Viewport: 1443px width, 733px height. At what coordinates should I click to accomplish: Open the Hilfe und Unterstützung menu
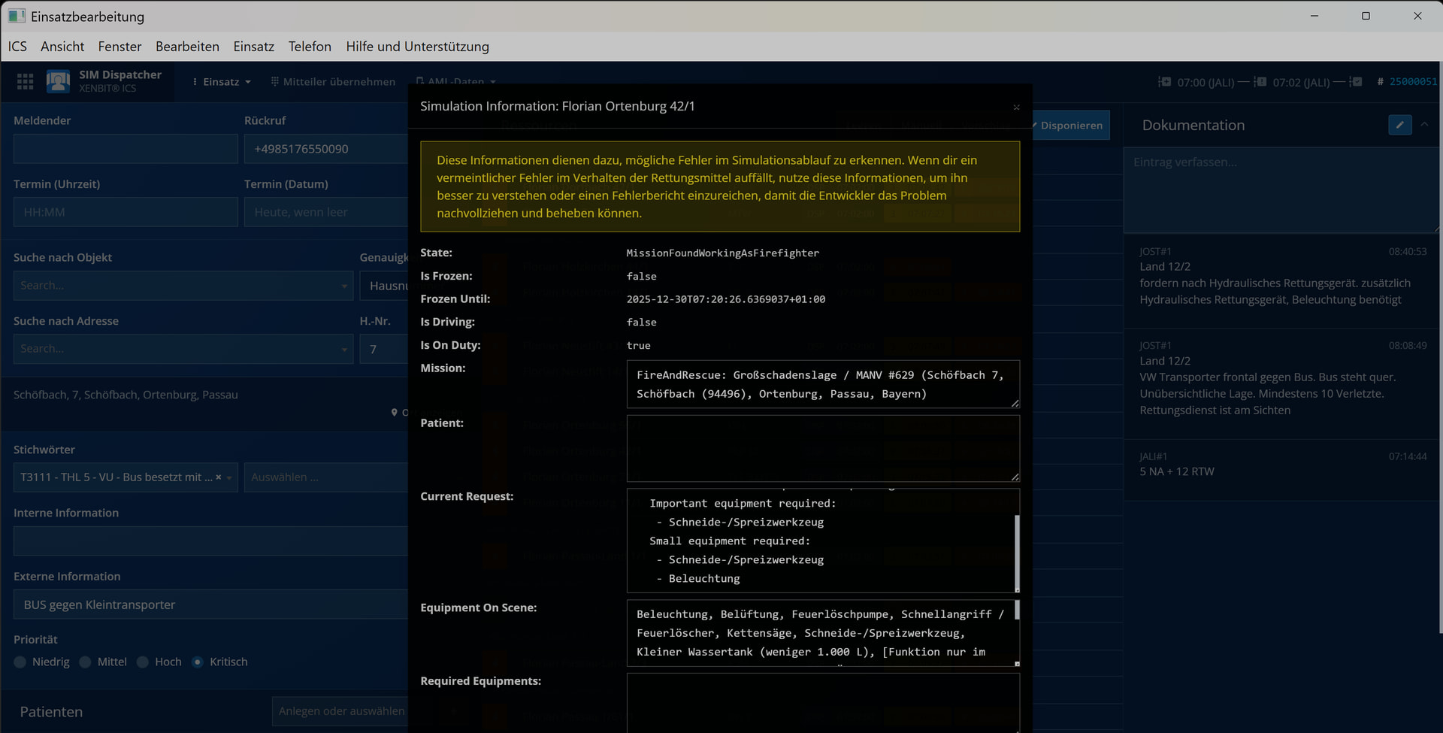pyautogui.click(x=417, y=47)
